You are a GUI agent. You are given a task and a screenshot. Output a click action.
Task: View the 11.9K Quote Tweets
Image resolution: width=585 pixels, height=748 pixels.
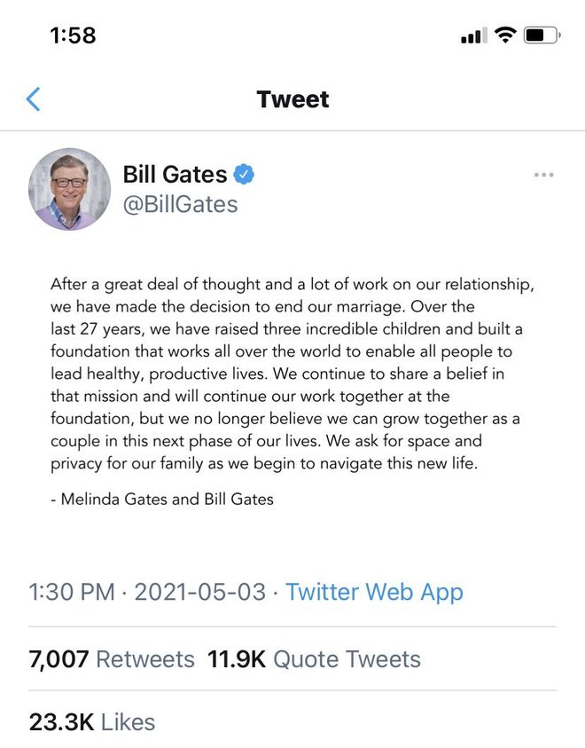click(313, 659)
